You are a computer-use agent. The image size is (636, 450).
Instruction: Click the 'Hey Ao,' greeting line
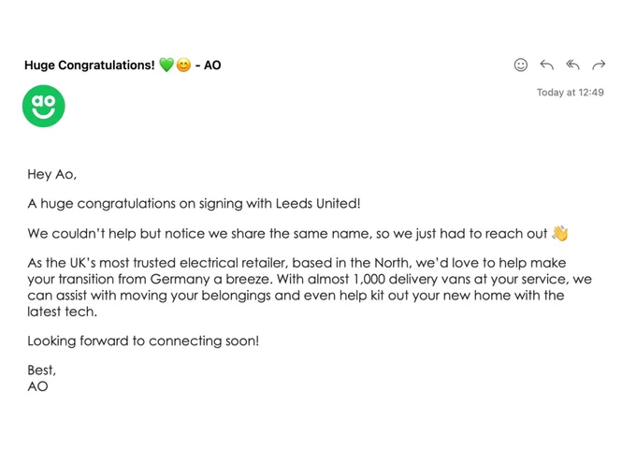52,175
